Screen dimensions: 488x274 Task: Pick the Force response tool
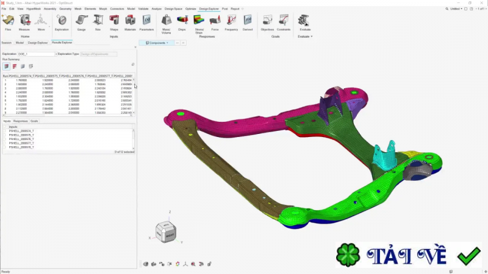(215, 23)
